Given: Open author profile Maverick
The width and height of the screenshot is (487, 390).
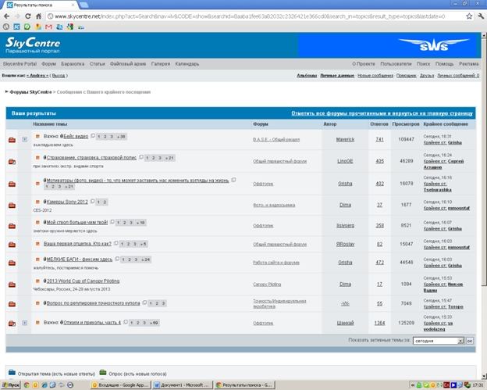Looking at the screenshot, I should (345, 139).
